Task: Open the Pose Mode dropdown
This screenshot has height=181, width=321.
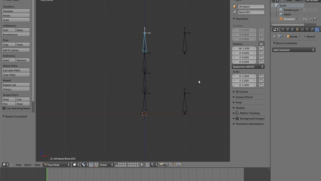Action: [x=57, y=165]
